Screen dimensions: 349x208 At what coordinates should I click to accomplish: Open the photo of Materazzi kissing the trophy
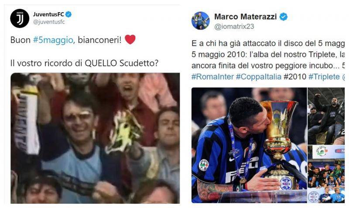coord(249,145)
